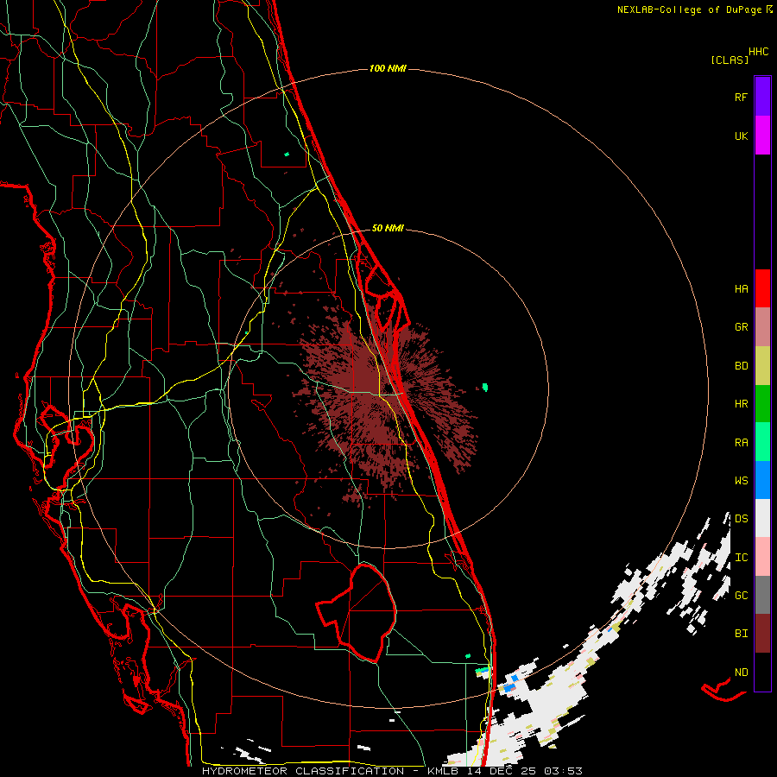Select the GR legend color block
The width and height of the screenshot is (777, 777).
(762, 327)
